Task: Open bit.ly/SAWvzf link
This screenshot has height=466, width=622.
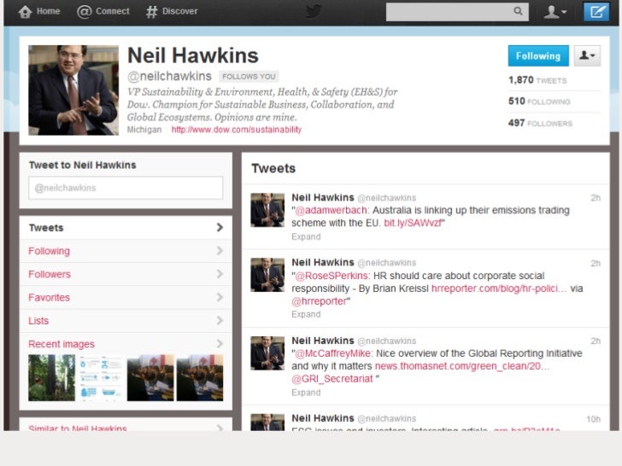Action: coord(413,223)
